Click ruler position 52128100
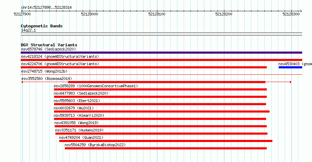The image size is (312, 162). pos(157,14)
